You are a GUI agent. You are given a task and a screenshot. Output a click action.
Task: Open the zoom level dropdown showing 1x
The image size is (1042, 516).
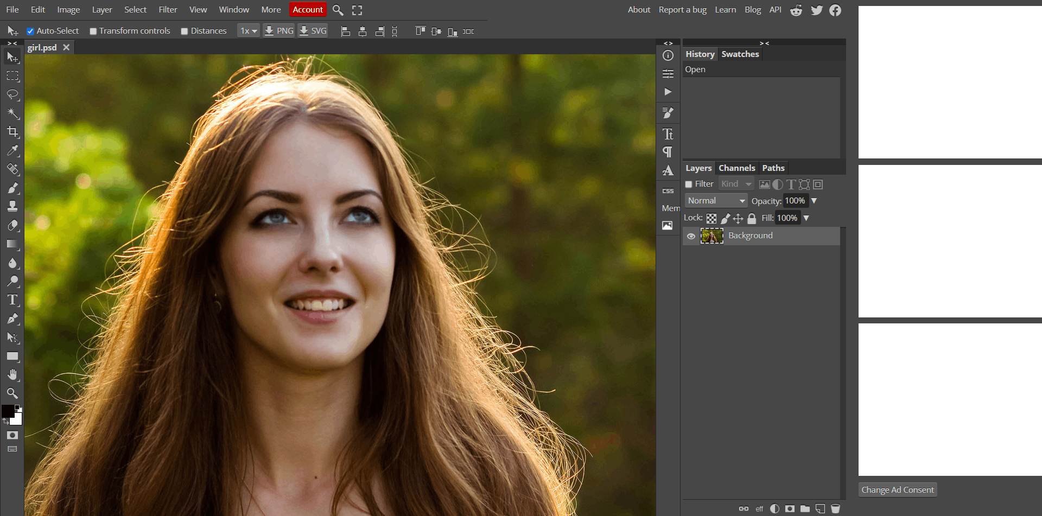248,31
